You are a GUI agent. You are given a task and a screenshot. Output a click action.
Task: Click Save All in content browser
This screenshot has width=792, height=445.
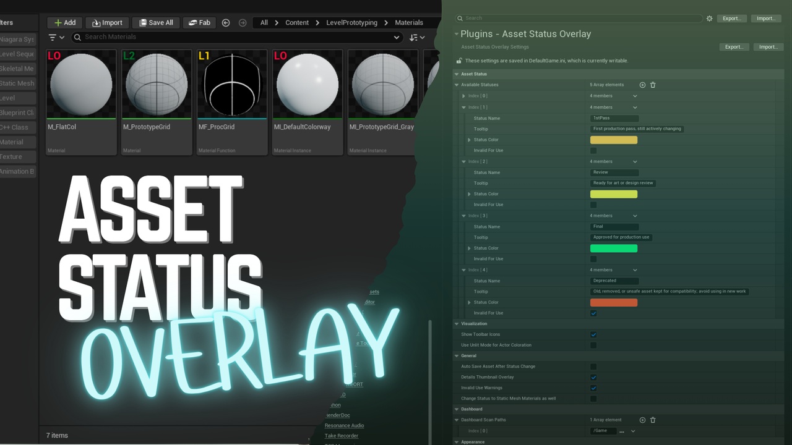click(x=156, y=23)
